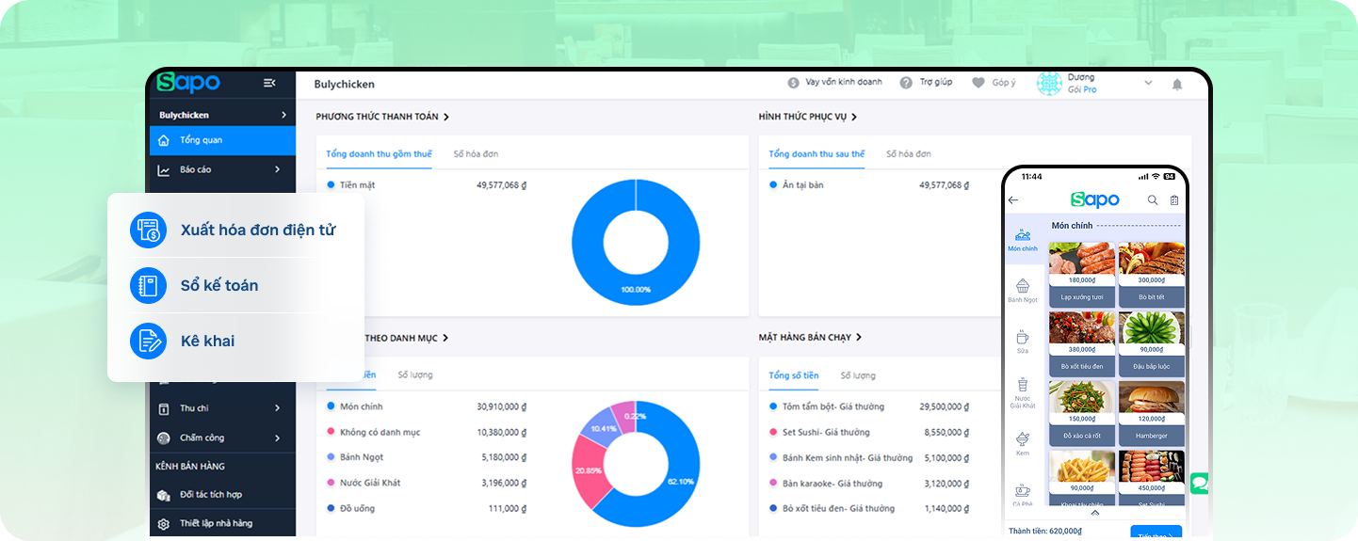Click the green chat bubble icon
This screenshot has width=1358, height=541.
(1198, 483)
